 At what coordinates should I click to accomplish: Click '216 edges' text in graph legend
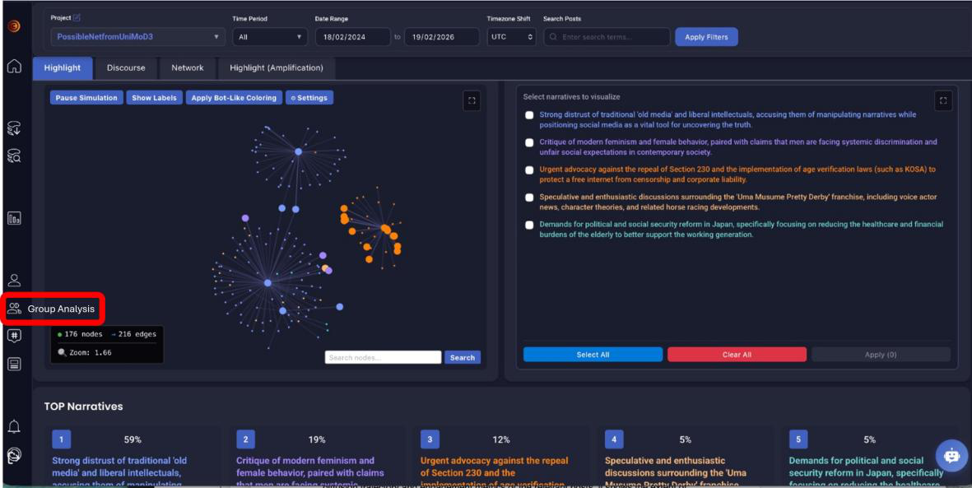137,334
